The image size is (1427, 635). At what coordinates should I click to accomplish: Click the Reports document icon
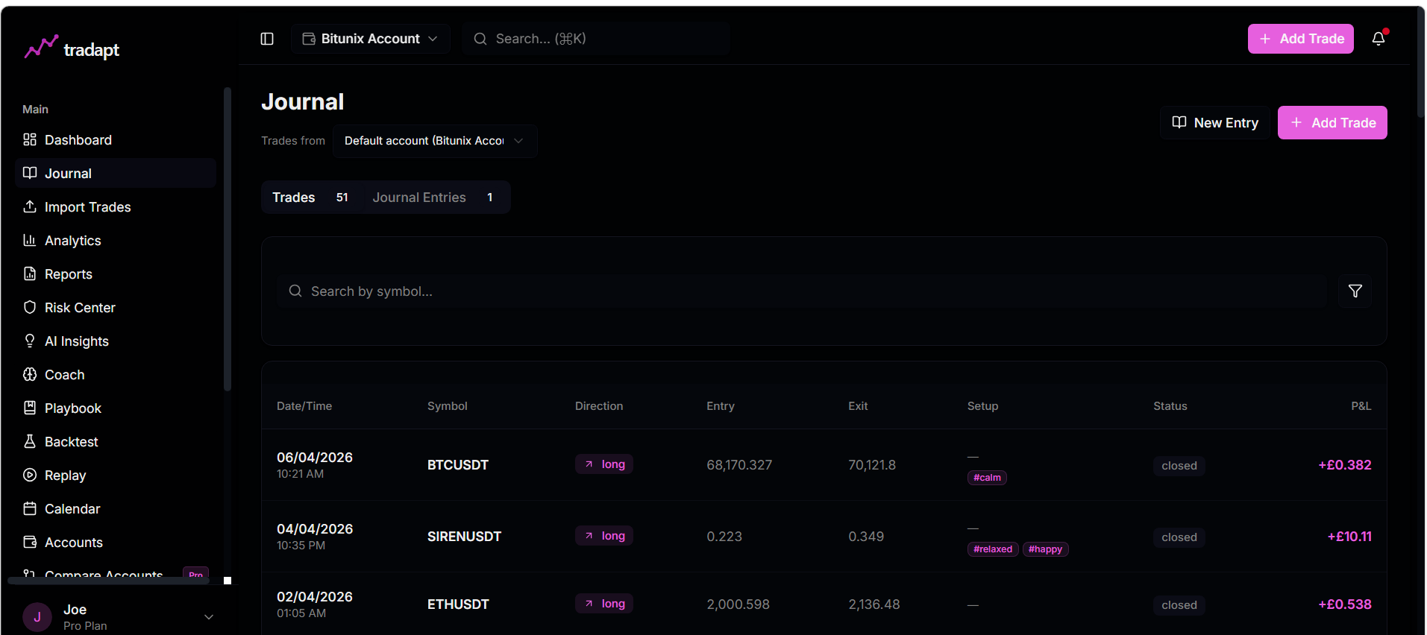30,274
